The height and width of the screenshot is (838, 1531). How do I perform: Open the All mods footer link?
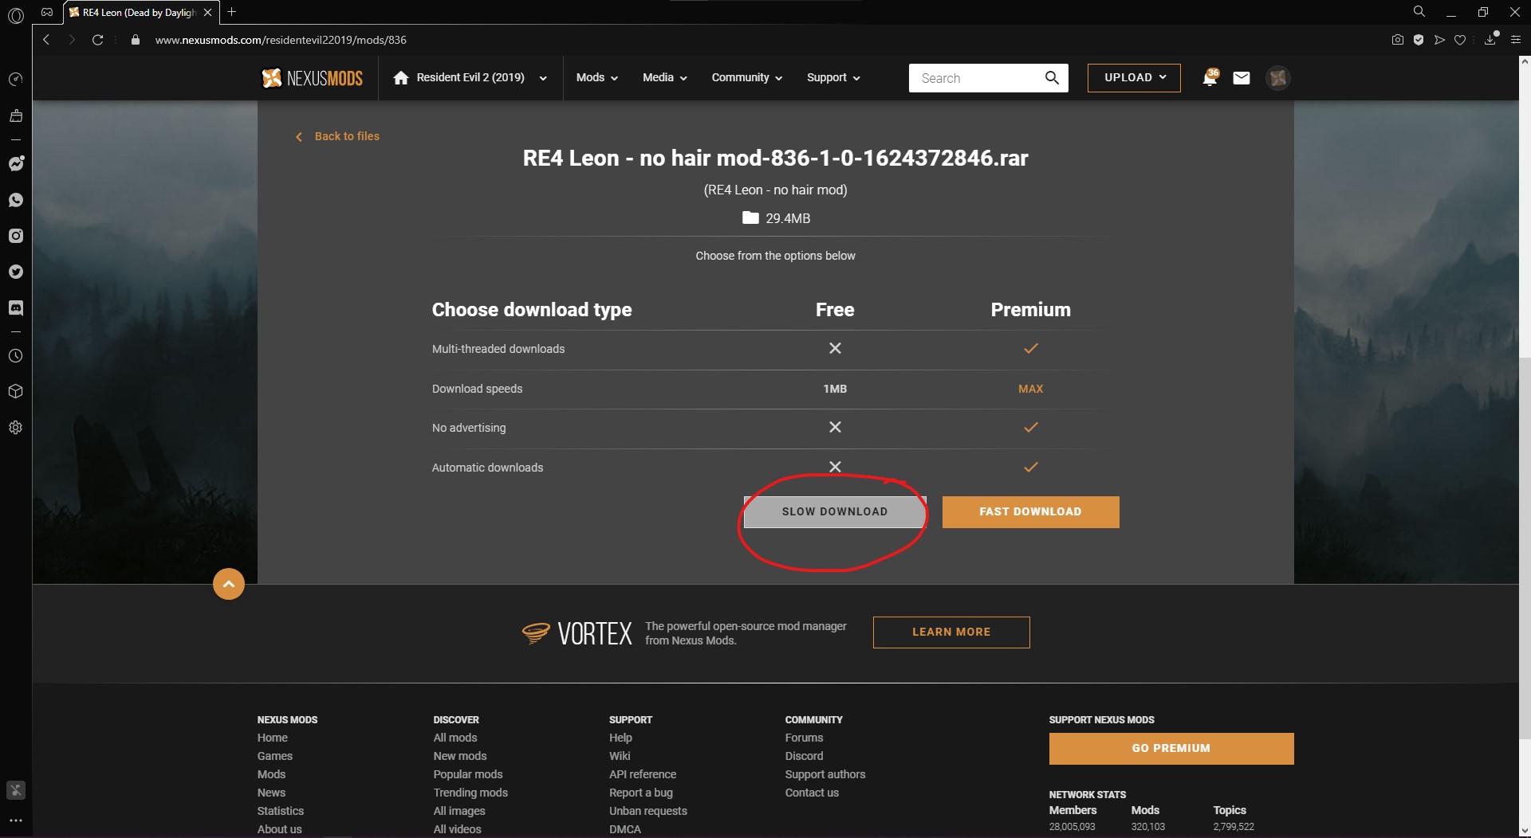(x=455, y=738)
